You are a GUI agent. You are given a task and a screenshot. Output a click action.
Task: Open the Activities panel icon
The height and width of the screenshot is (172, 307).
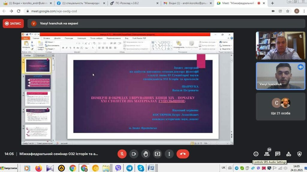(x=288, y=154)
